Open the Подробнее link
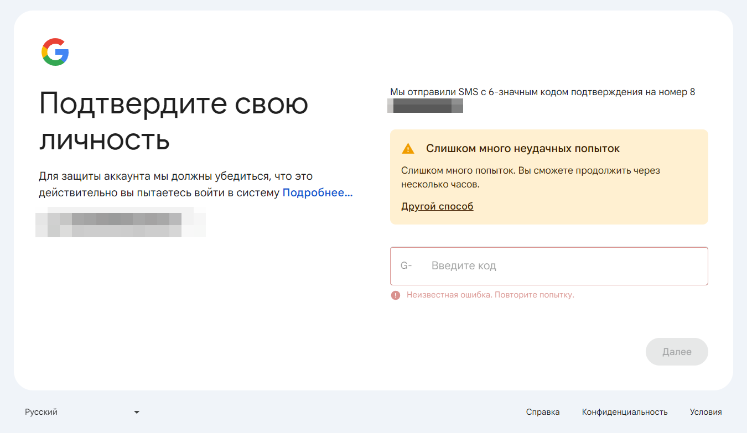 [317, 192]
